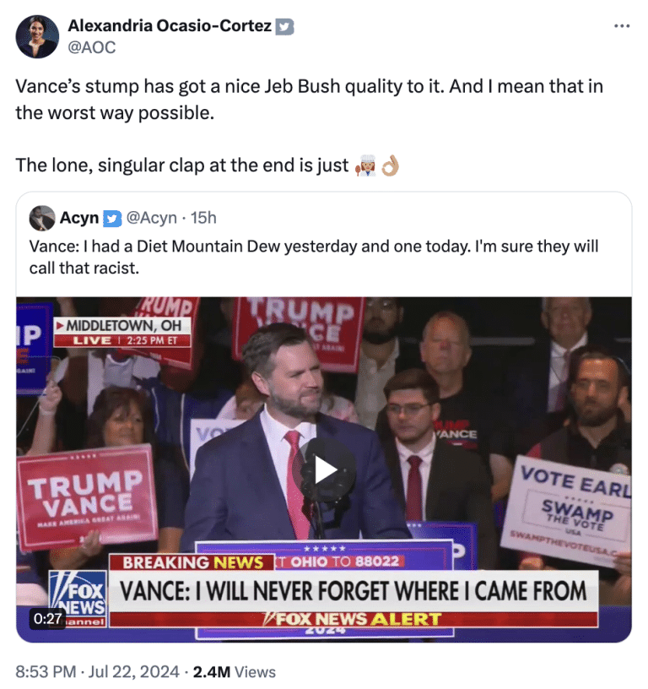Click Acyn's small profile avatar

tap(42, 218)
